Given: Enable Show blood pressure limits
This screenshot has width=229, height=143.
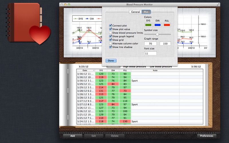Looking at the screenshot, I should pos(110,33).
